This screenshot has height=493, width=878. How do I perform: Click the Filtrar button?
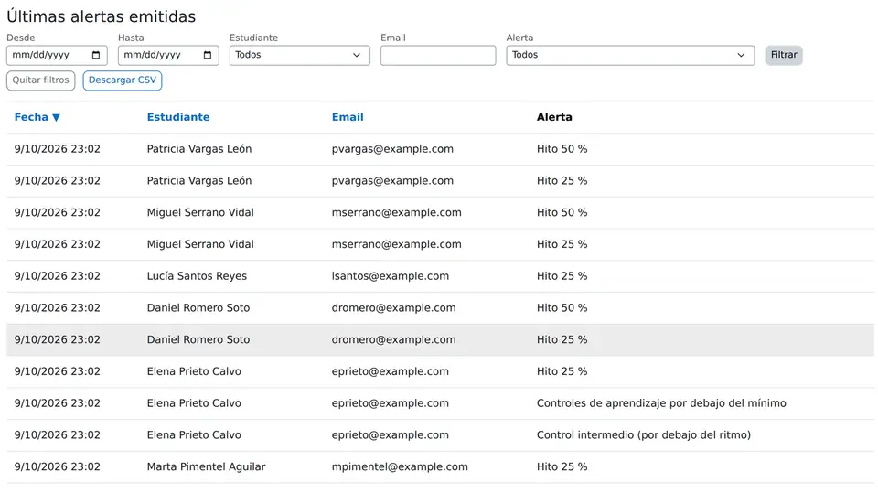784,55
